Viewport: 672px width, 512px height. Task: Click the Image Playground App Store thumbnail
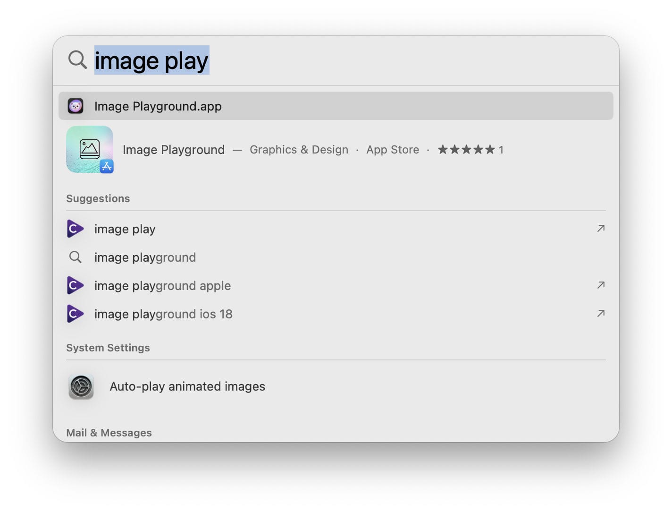click(x=90, y=149)
